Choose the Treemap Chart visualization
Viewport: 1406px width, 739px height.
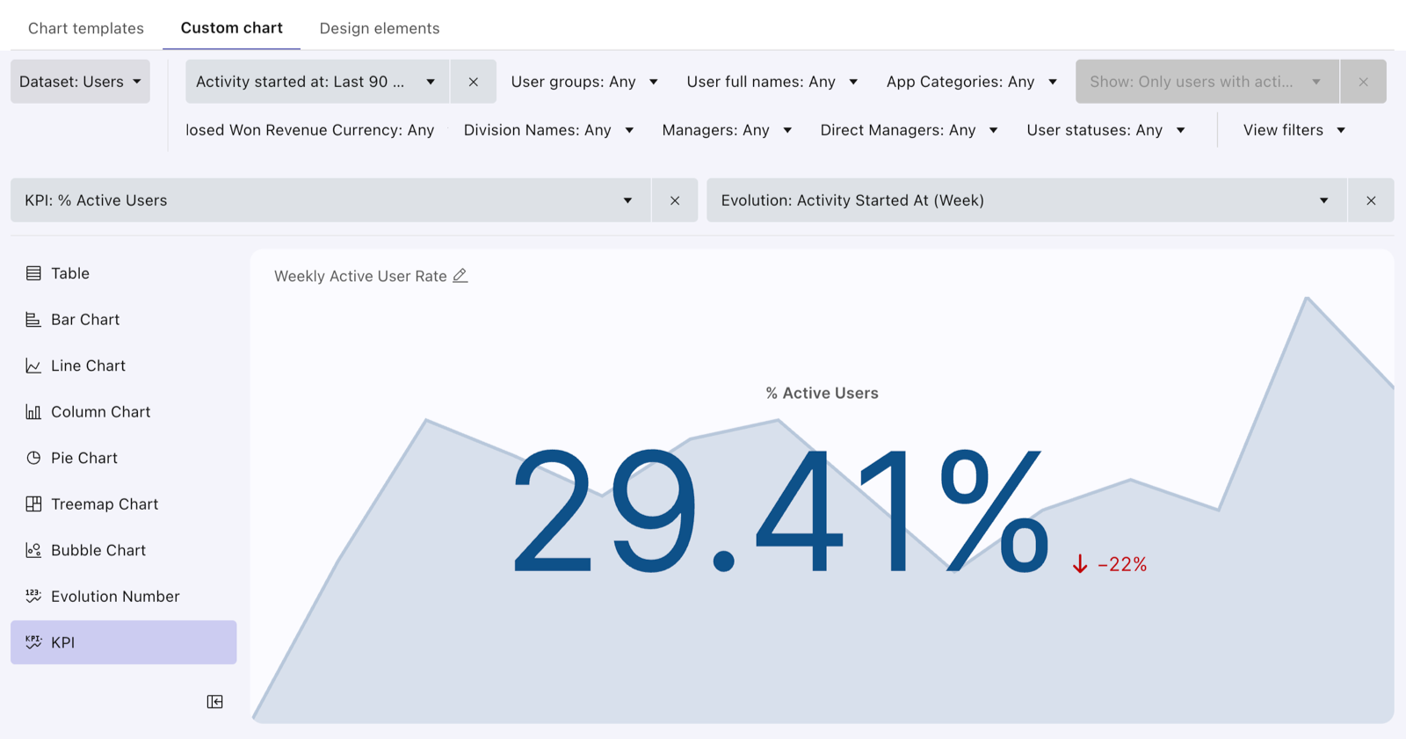[124, 504]
